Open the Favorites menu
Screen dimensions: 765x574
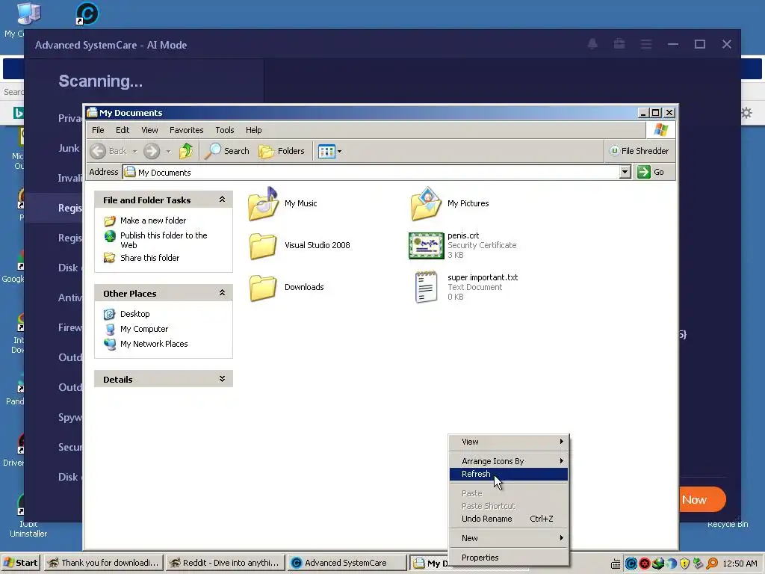(x=186, y=130)
